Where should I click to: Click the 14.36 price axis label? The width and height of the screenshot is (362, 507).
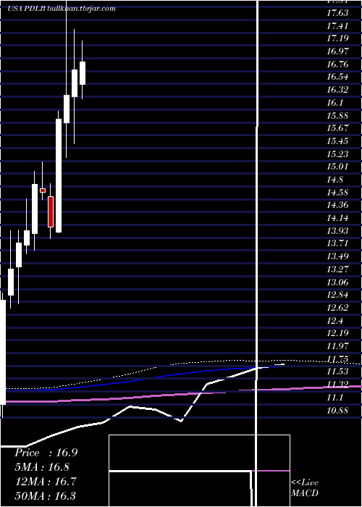(x=337, y=205)
